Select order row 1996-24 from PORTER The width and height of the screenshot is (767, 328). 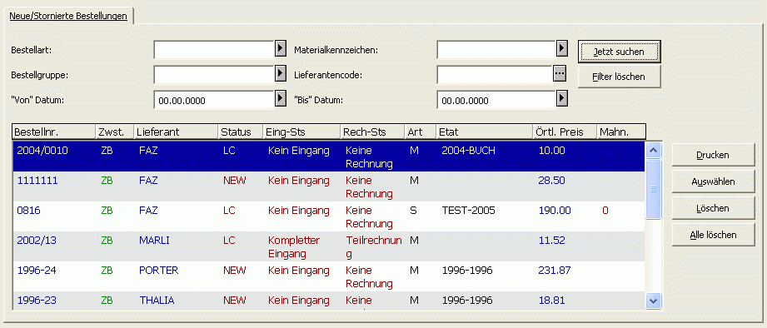click(x=329, y=276)
